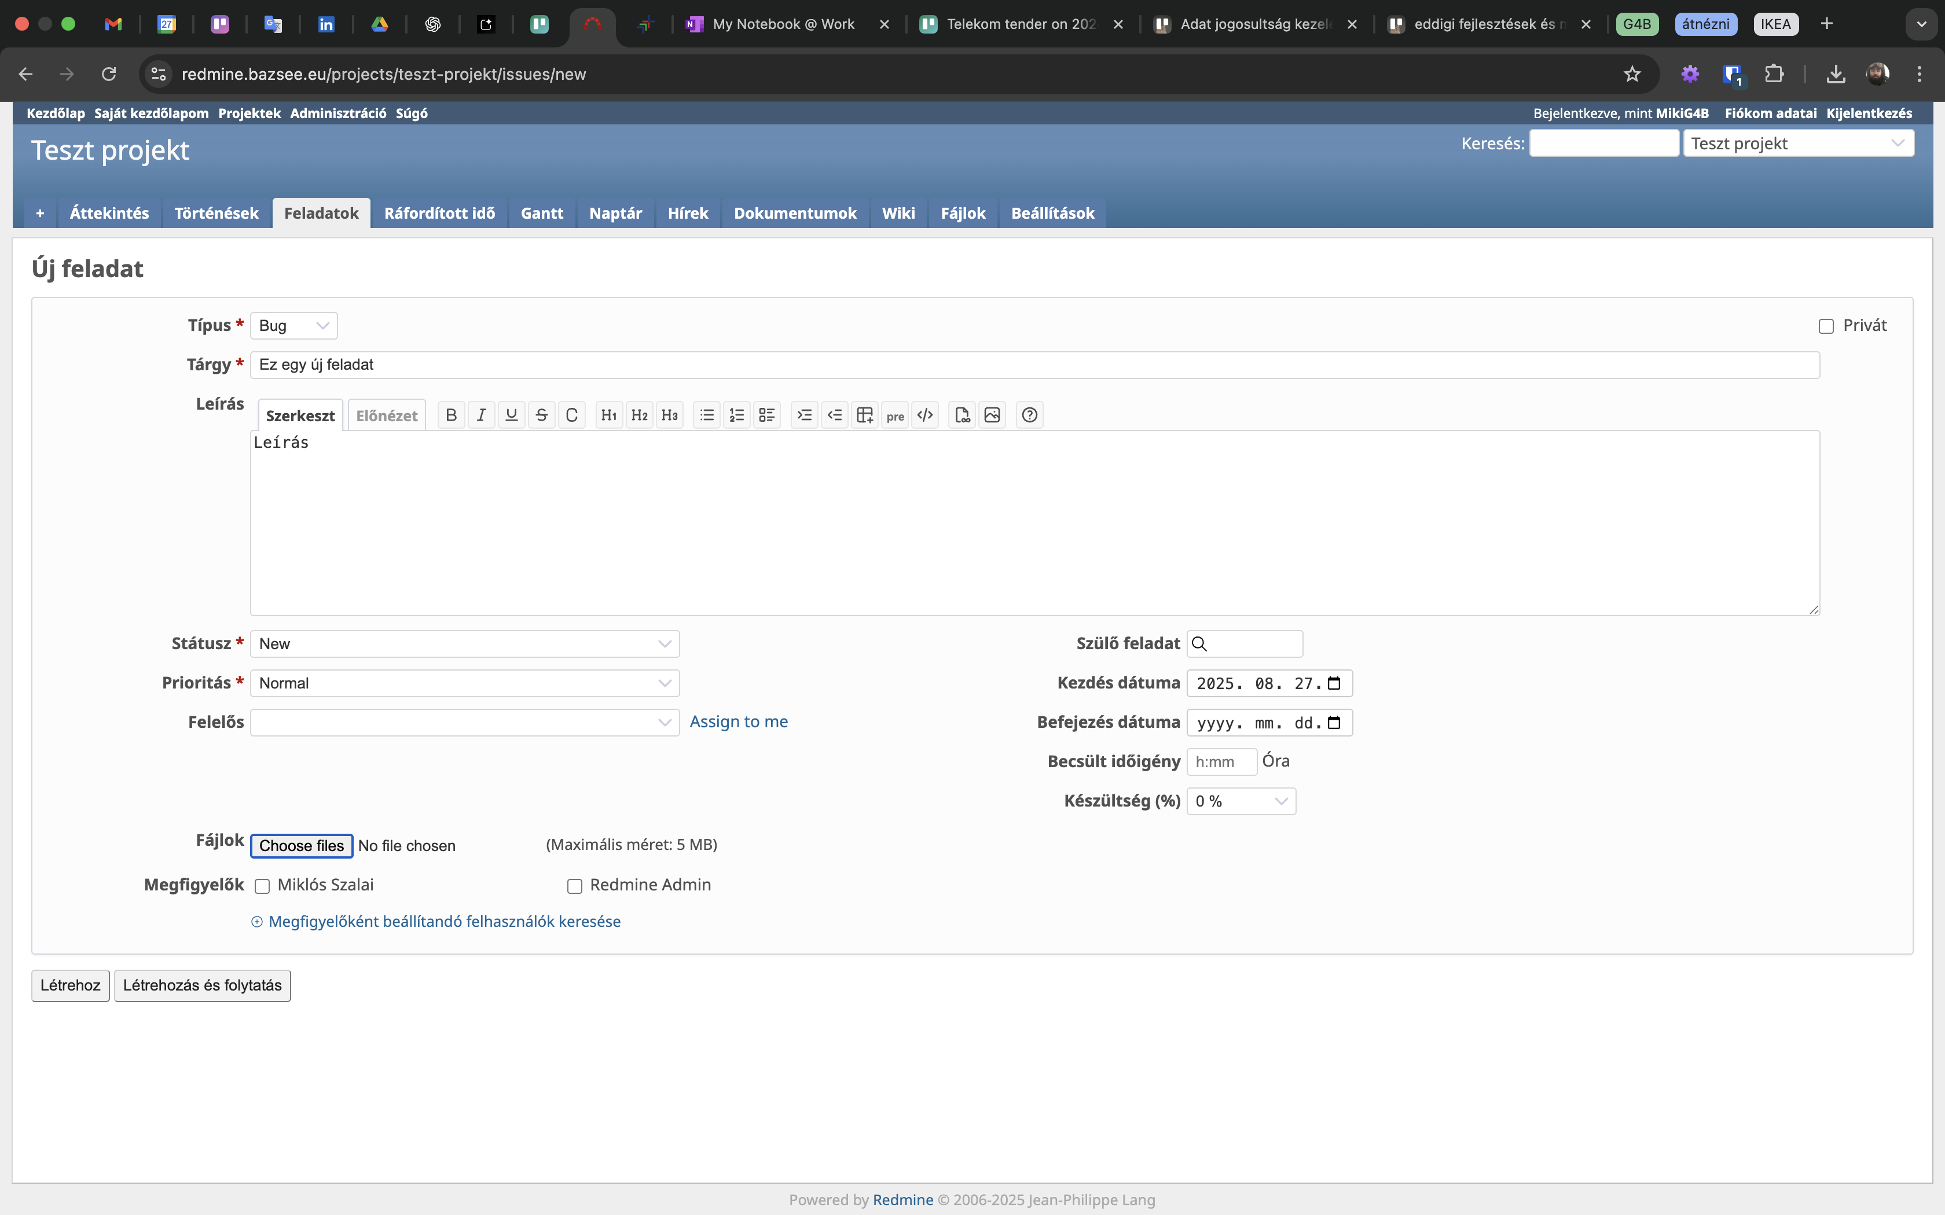Mark the issue as Privát

click(1826, 326)
